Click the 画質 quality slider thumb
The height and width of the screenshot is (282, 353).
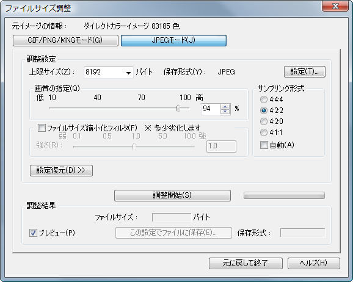point(178,108)
